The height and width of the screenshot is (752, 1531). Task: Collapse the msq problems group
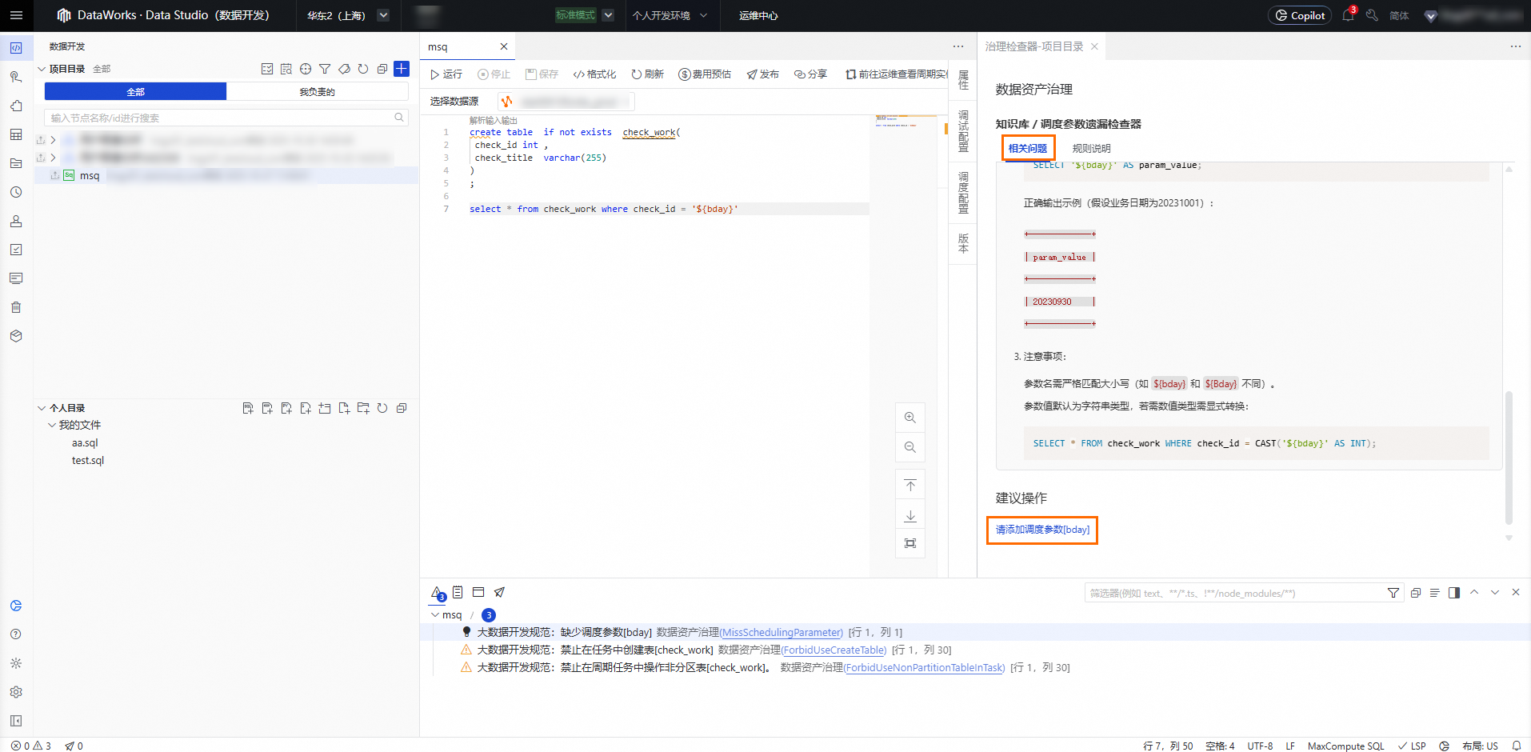tap(435, 615)
